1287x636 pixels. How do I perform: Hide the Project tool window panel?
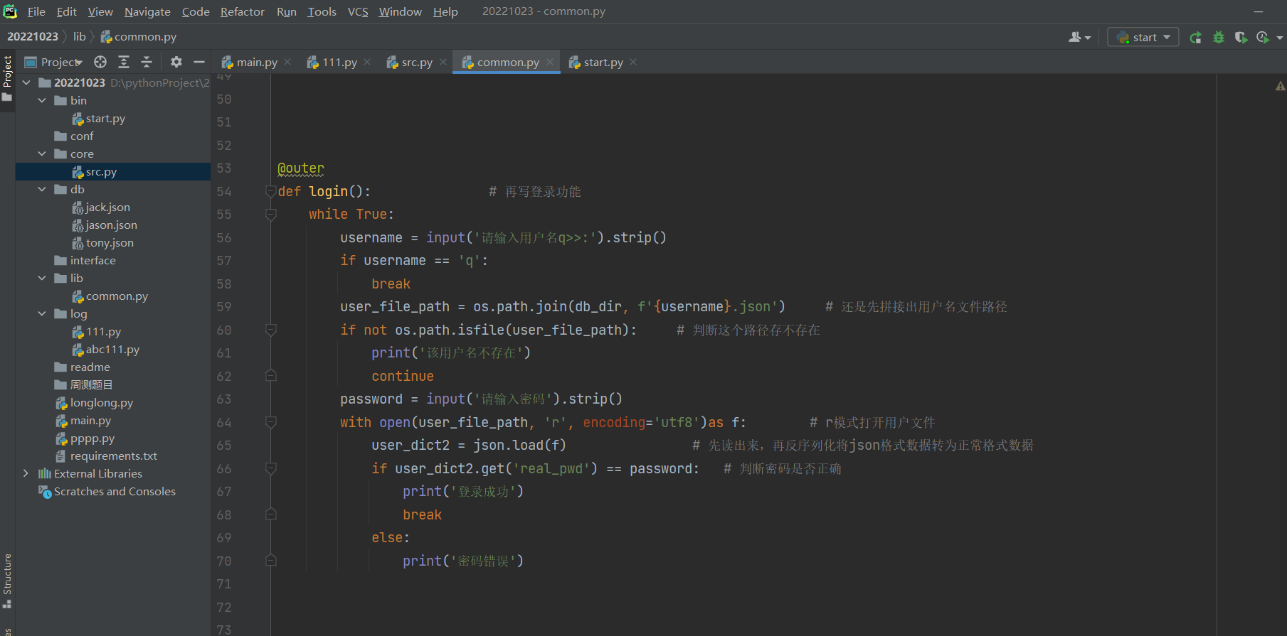click(x=199, y=62)
